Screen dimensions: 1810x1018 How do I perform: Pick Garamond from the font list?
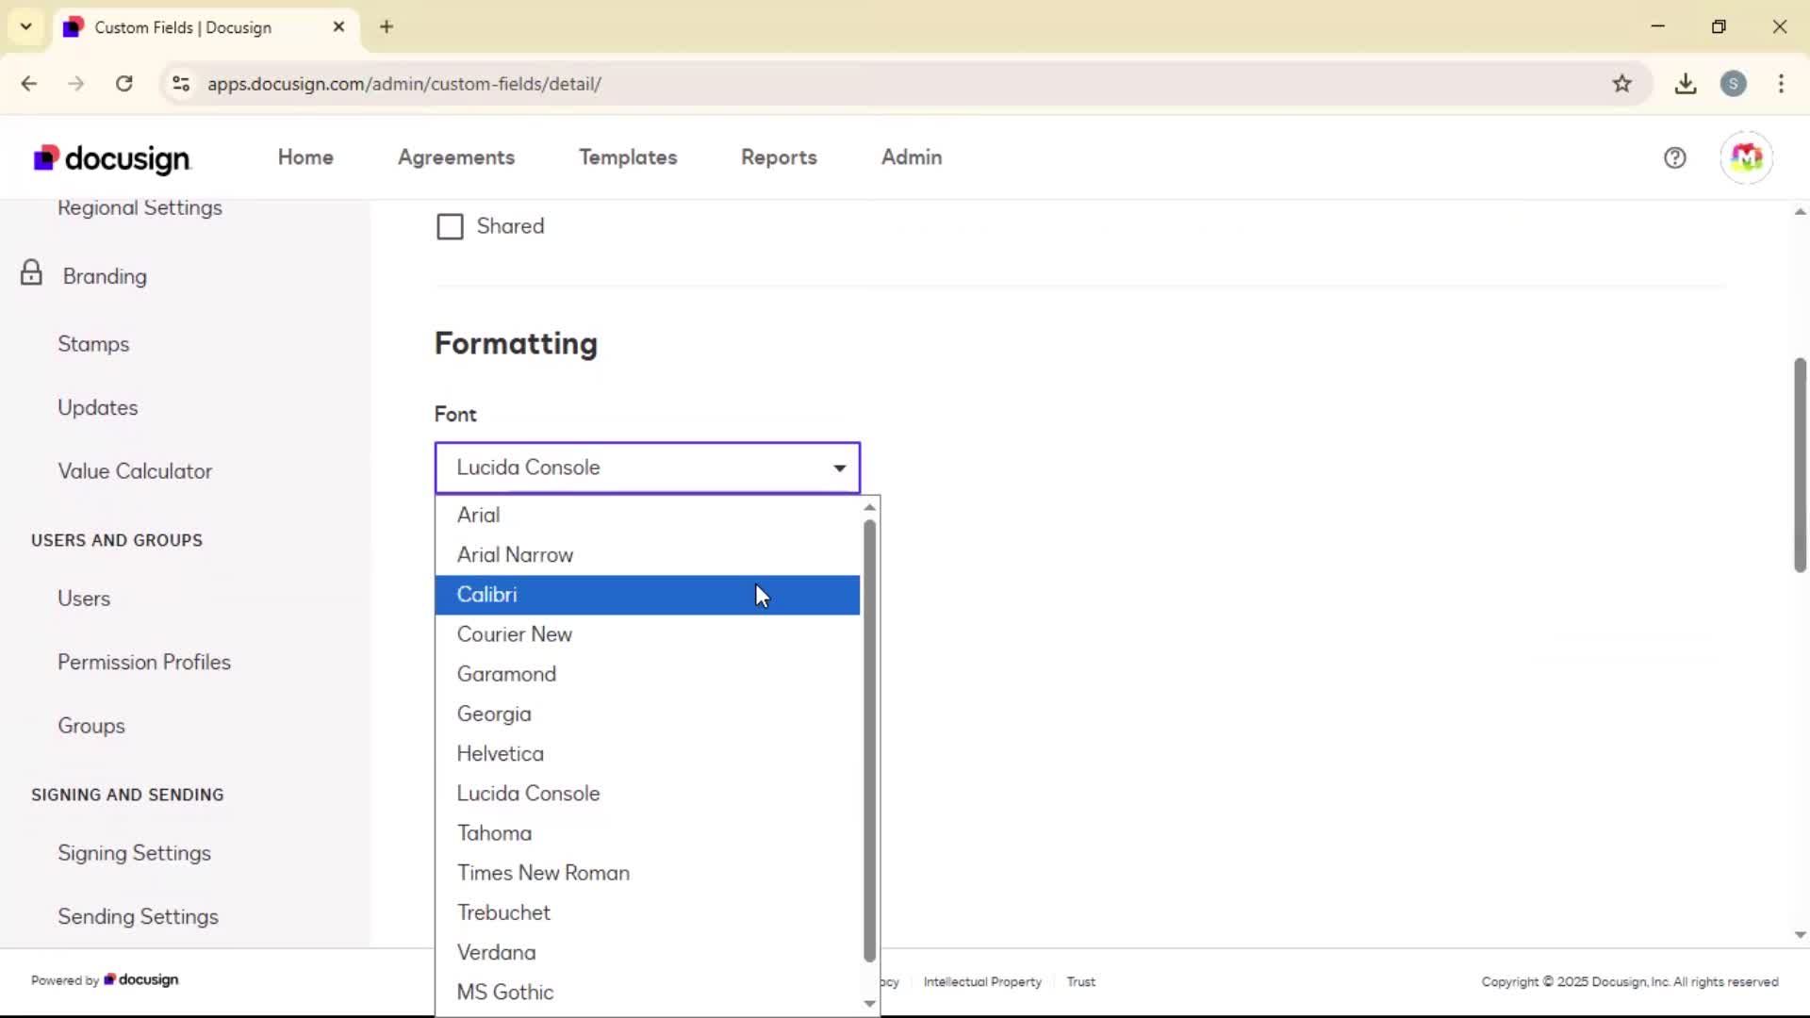pos(648,674)
